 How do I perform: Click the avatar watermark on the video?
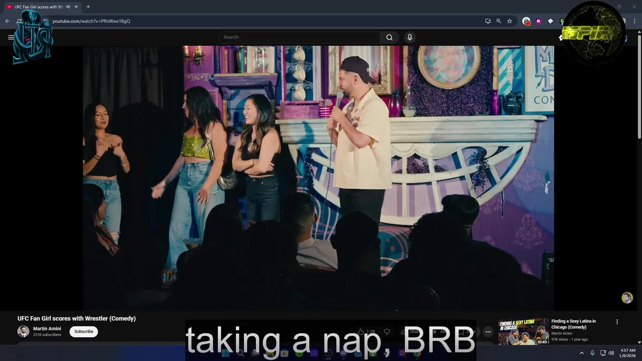627,298
